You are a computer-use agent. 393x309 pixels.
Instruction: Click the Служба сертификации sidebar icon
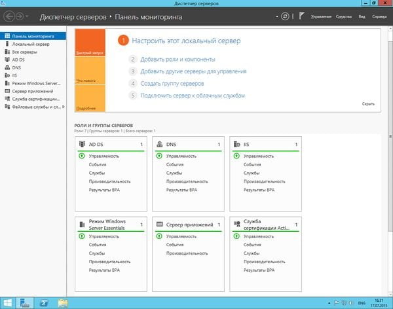(7, 99)
